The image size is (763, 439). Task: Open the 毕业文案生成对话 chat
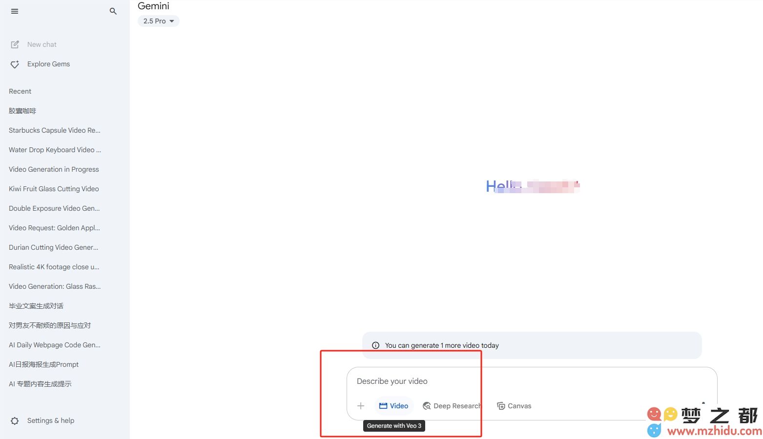click(x=36, y=306)
